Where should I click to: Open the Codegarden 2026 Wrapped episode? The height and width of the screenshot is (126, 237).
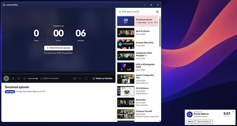click(x=137, y=56)
